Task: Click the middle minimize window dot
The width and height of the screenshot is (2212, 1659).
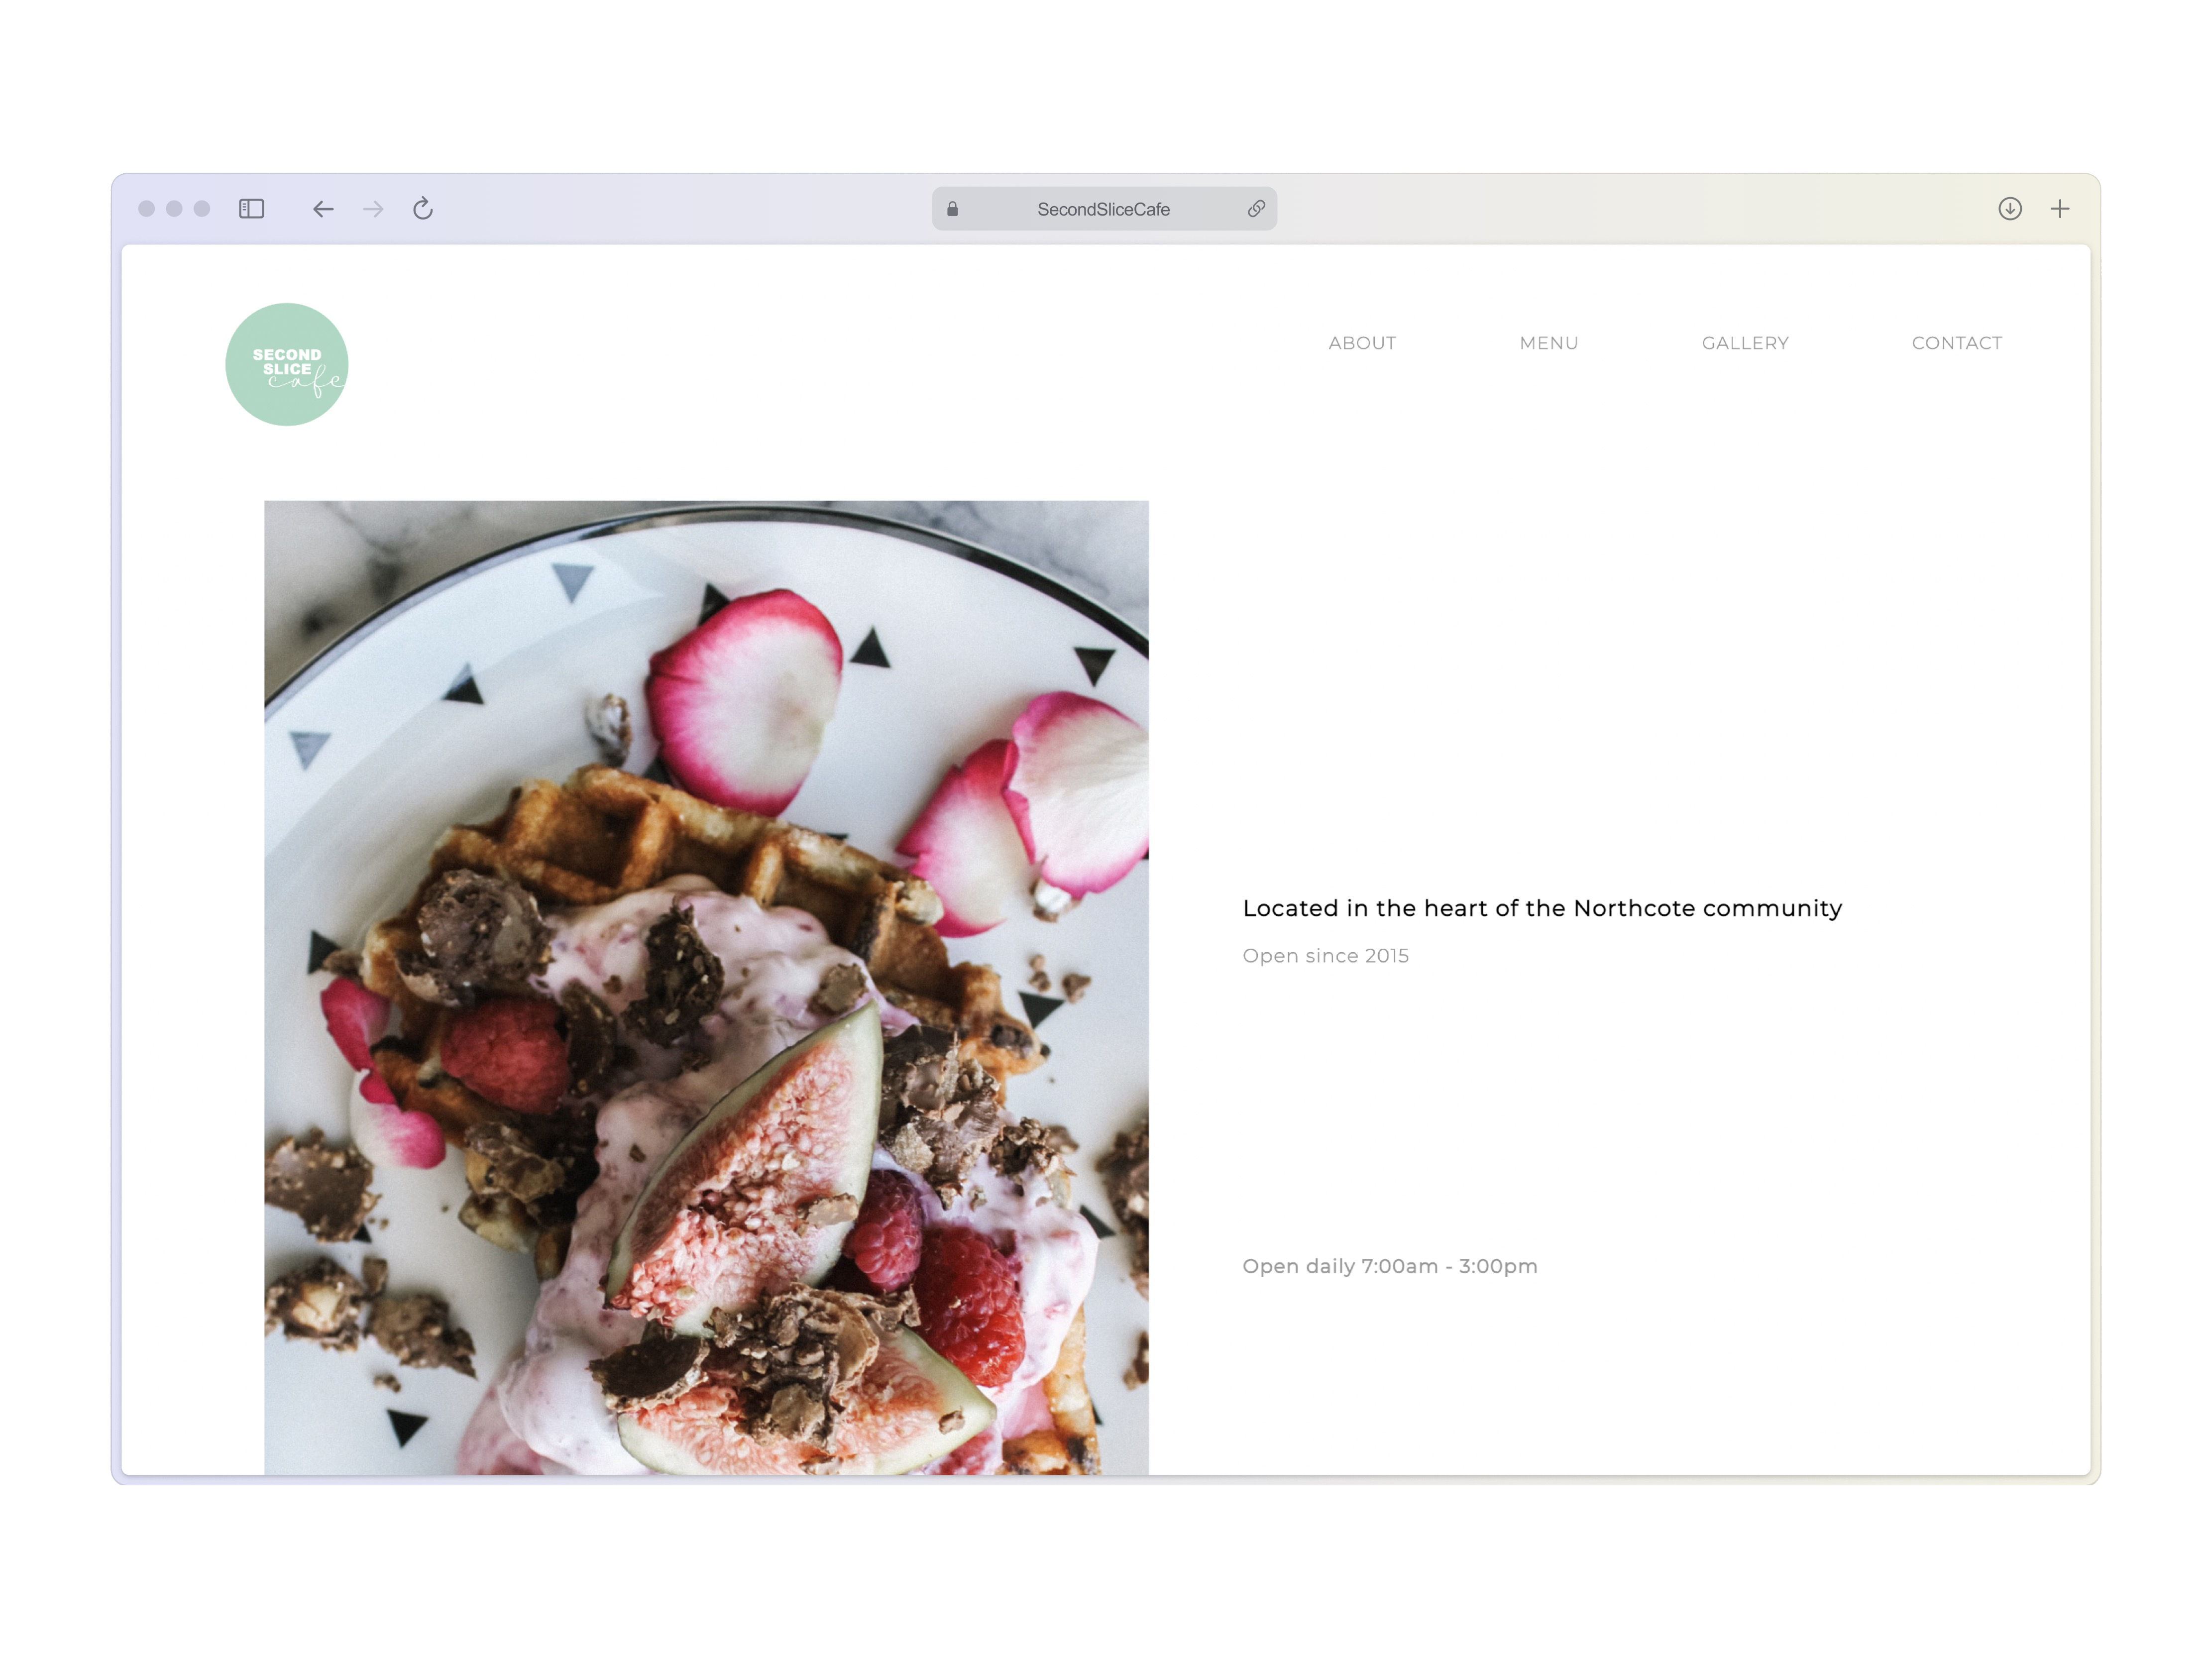Action: [174, 208]
